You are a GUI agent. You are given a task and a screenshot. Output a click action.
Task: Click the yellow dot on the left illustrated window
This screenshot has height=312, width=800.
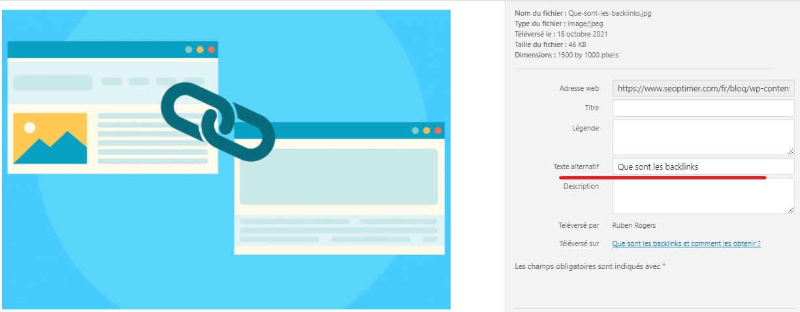(200, 50)
